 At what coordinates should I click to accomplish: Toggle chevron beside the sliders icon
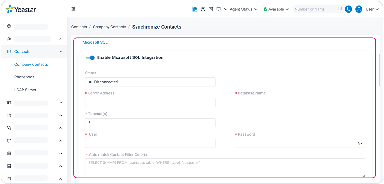tap(61, 115)
